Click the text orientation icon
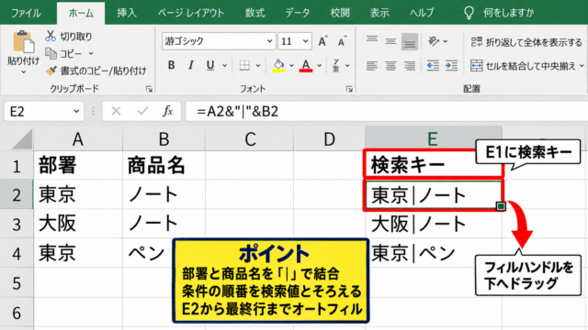Image resolution: width=588 pixels, height=330 pixels. pyautogui.click(x=434, y=40)
